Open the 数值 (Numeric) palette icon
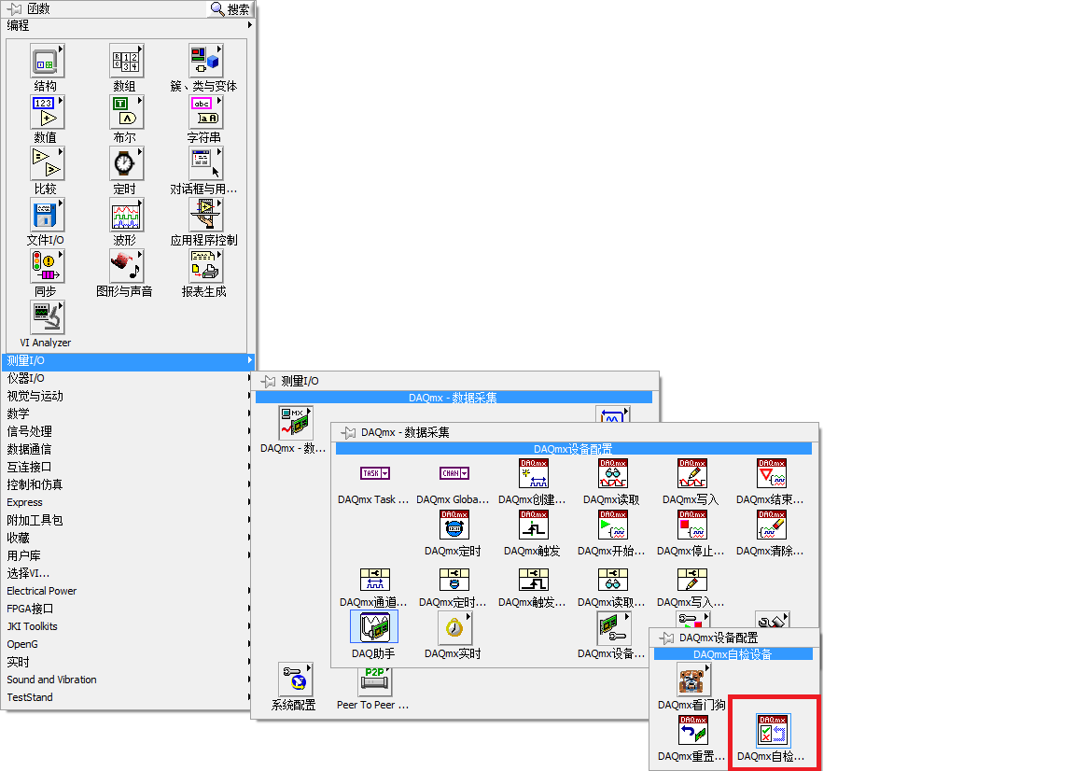The image size is (1075, 771). pos(47,113)
